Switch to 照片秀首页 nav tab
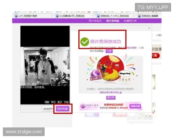The width and height of the screenshot is (174, 139). point(96,21)
